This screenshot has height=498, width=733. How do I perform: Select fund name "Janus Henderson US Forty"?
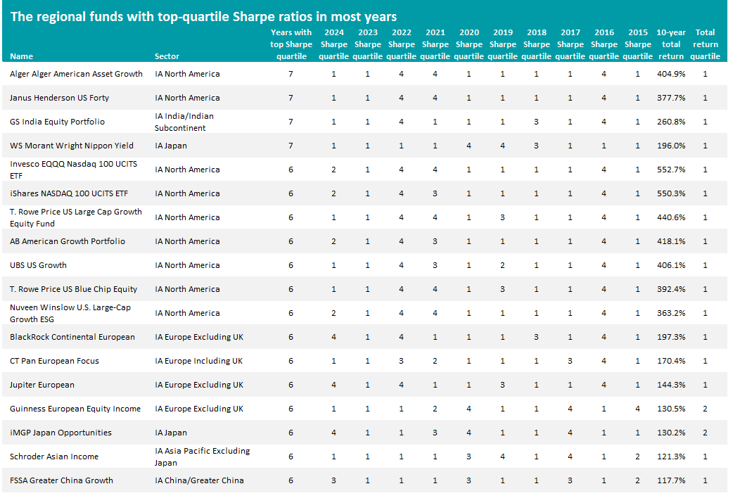(x=59, y=98)
